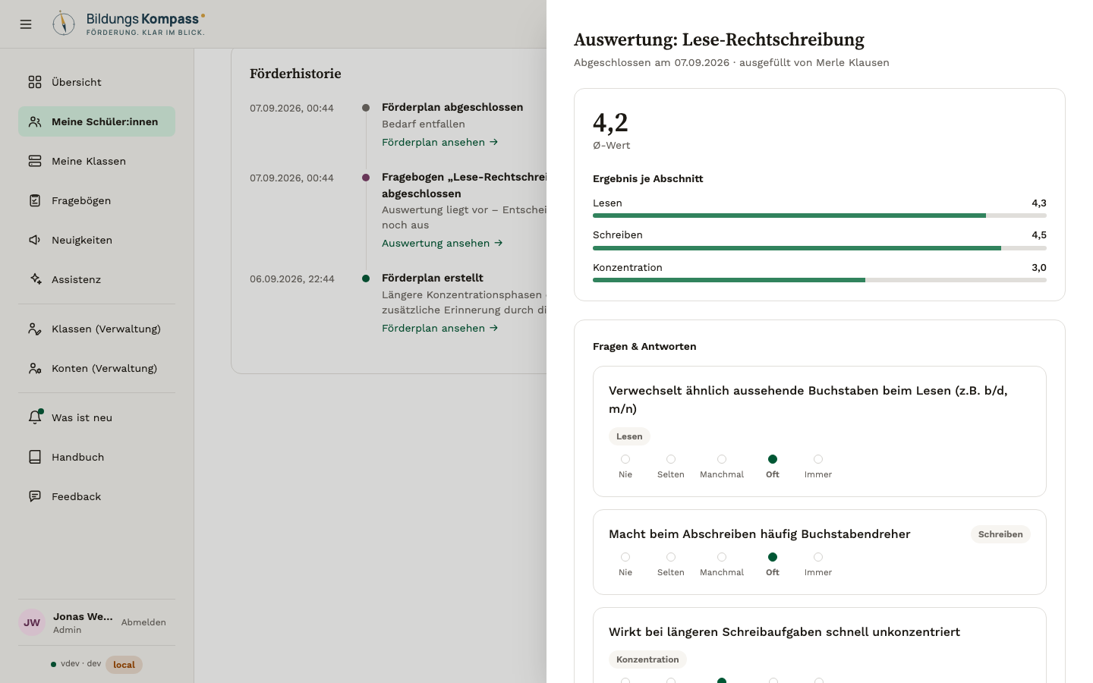The height and width of the screenshot is (683, 1093).
Task: Click the Handbuch book icon
Action: (x=35, y=457)
